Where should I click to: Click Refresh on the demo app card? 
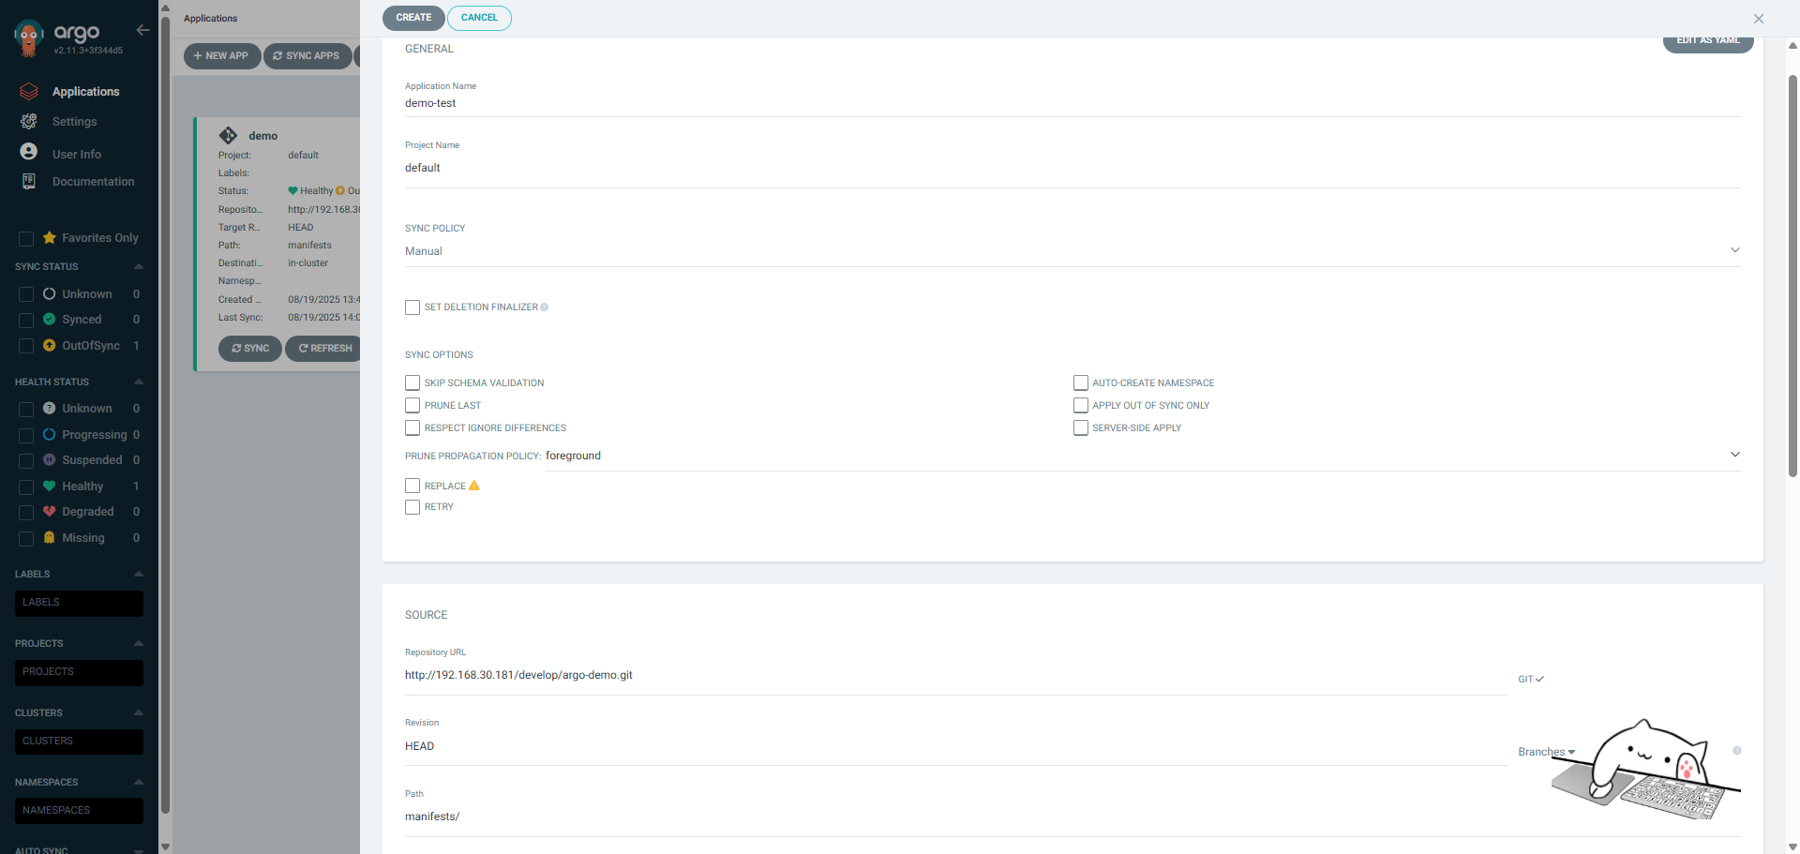tap(323, 349)
